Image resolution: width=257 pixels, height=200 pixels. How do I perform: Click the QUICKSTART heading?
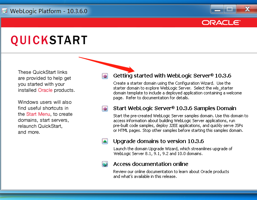pos(49,40)
